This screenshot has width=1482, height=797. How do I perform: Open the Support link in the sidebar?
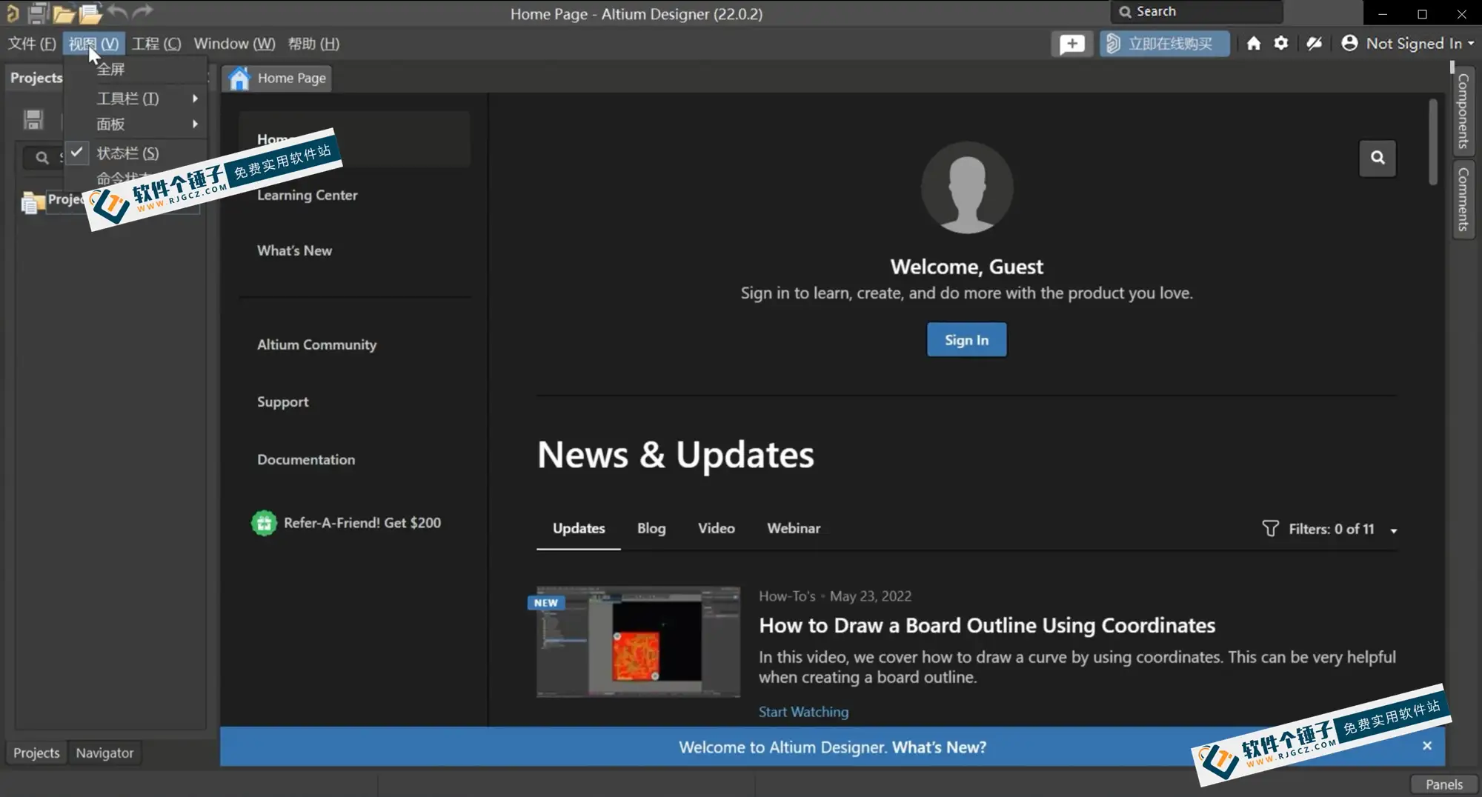pyautogui.click(x=282, y=402)
